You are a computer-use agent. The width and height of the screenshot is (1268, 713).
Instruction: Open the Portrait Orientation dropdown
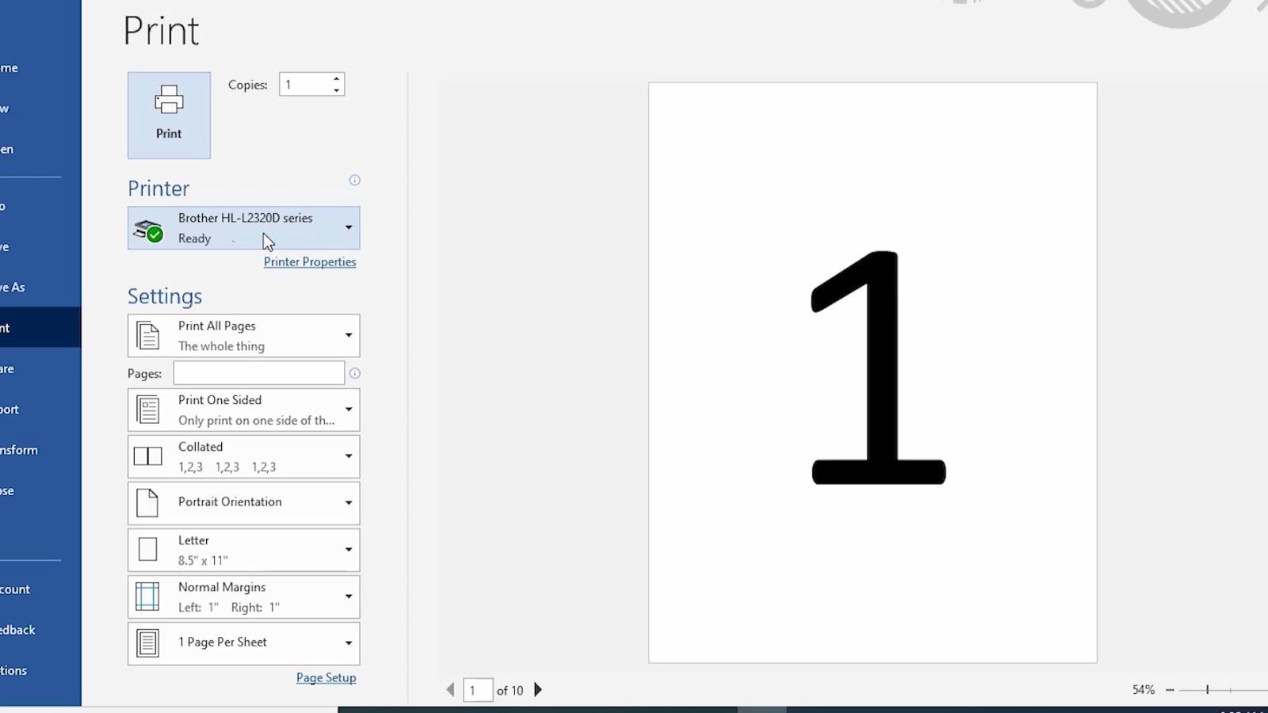click(243, 503)
